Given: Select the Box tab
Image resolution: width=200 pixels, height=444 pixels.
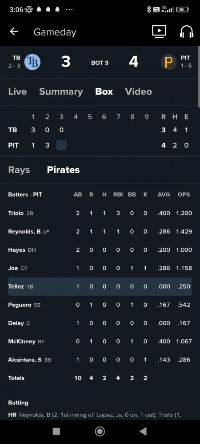Looking at the screenshot, I should click(104, 92).
